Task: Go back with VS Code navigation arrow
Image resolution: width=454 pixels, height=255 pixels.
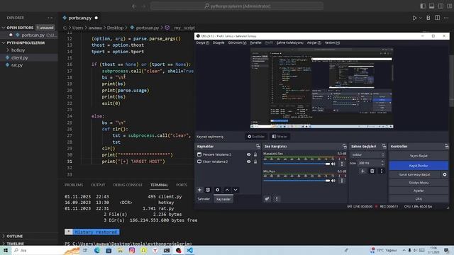Action: click(134, 6)
